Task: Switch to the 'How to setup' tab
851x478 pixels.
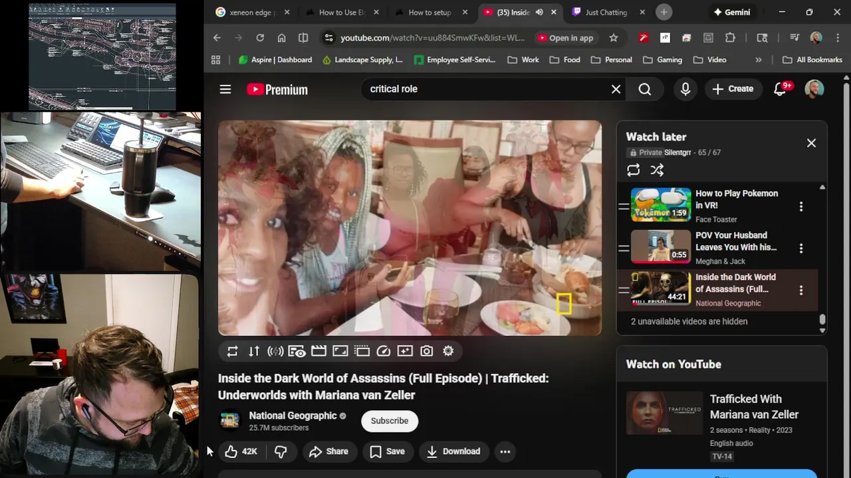Action: tap(431, 12)
